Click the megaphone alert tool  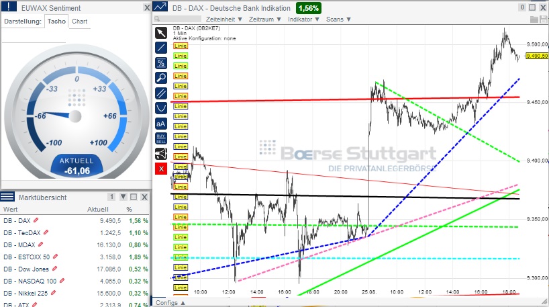point(161,153)
